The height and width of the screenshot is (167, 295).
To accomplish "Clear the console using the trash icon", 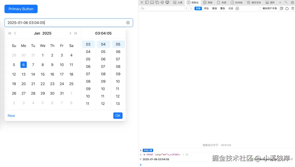I will point(292,8).
